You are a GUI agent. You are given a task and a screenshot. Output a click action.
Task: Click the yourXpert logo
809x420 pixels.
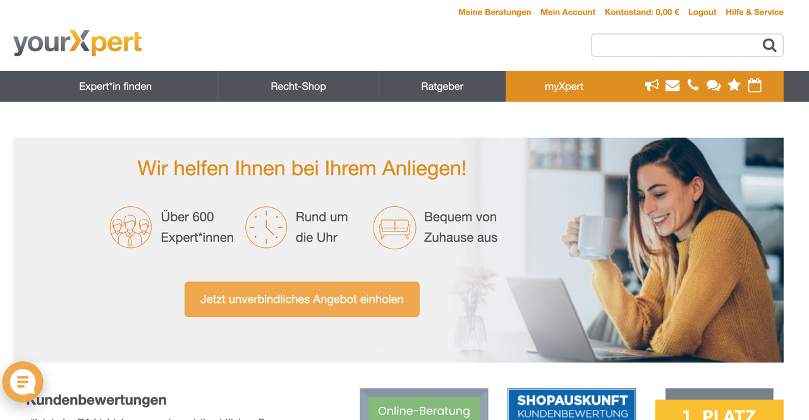click(77, 42)
